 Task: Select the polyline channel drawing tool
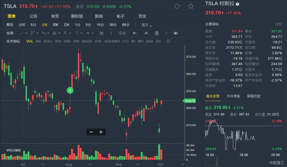[x=33, y=33]
